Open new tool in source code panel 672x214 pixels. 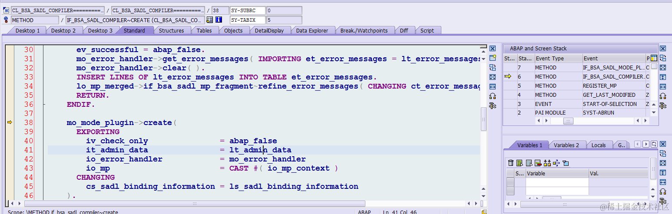[x=493, y=58]
